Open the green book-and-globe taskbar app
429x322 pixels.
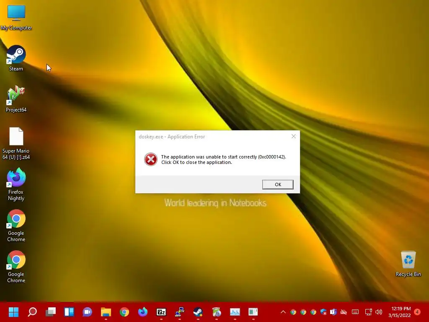217,312
